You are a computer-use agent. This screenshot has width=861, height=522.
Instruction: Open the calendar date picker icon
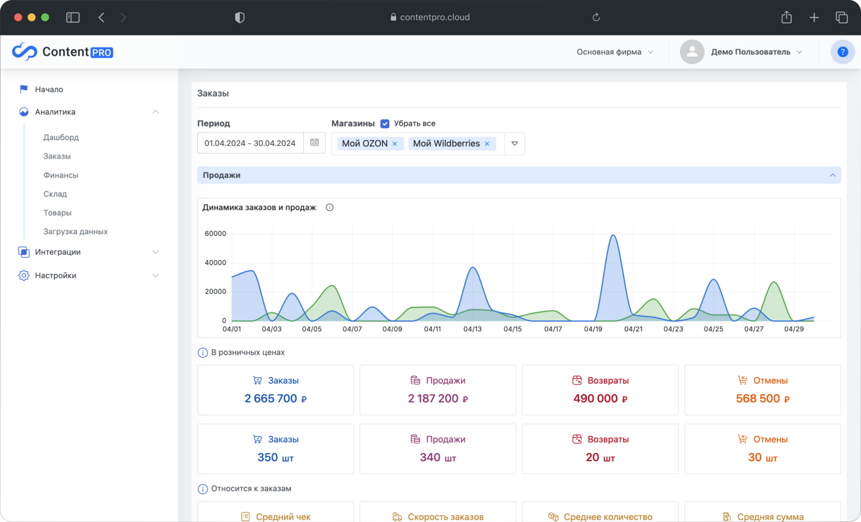click(x=314, y=143)
